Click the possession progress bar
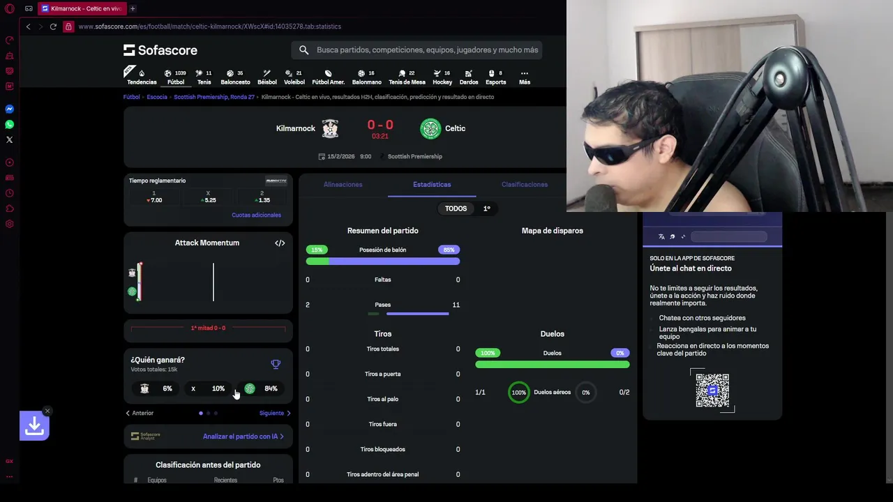This screenshot has width=893, height=502. coord(383,261)
